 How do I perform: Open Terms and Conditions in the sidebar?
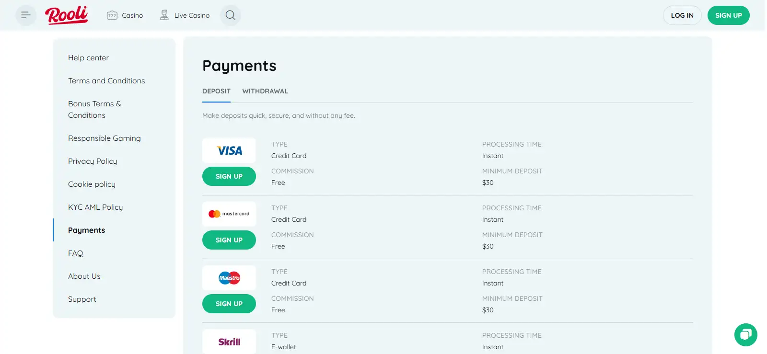pos(106,80)
